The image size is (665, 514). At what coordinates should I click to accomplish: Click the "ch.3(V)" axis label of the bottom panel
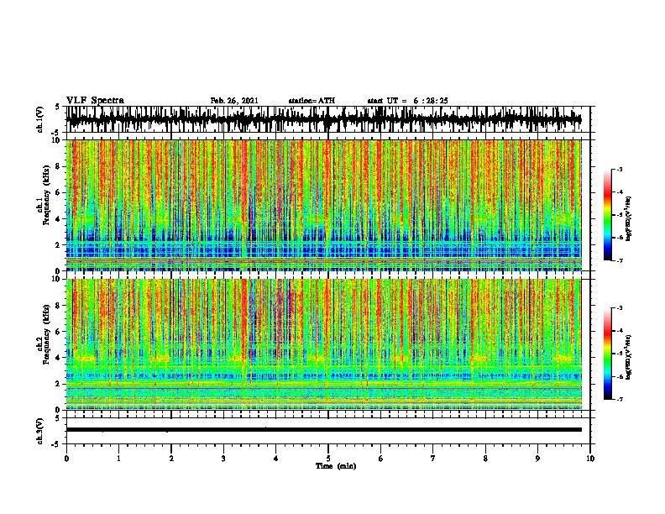40,431
